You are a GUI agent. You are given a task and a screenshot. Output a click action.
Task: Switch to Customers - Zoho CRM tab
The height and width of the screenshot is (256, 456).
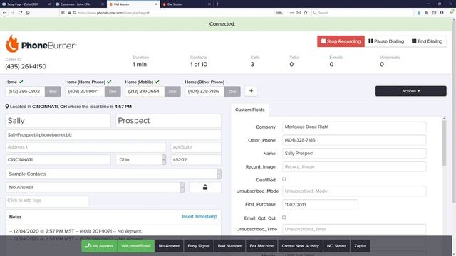[79, 4]
